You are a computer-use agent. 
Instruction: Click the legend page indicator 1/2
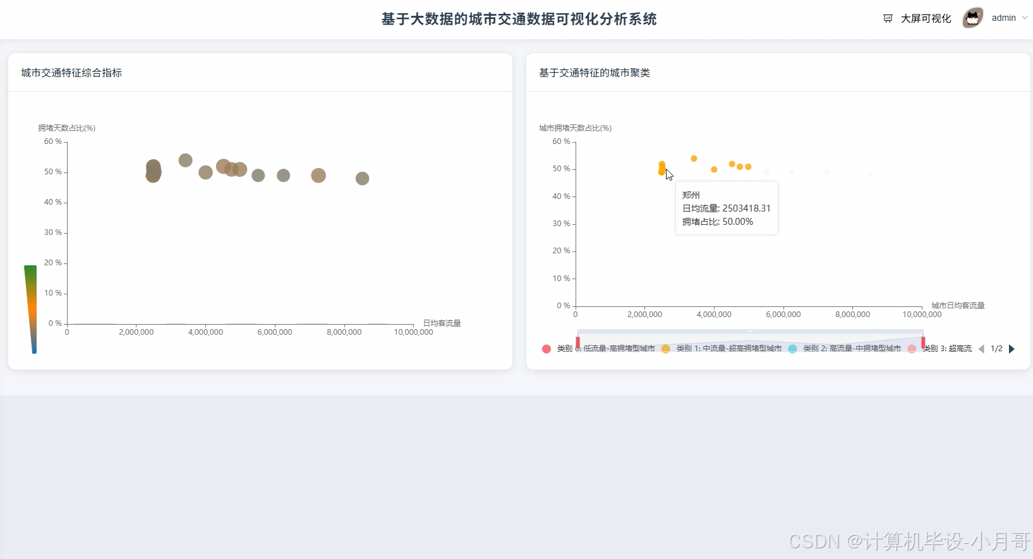(996, 349)
